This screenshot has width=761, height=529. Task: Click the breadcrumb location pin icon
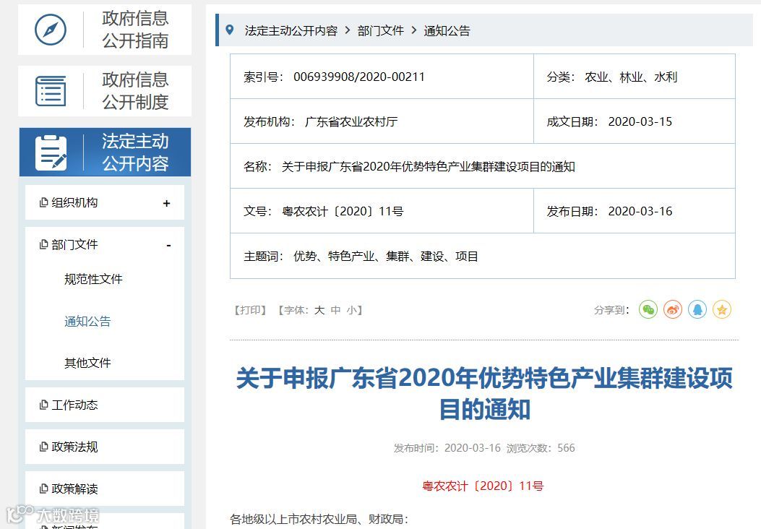click(230, 30)
